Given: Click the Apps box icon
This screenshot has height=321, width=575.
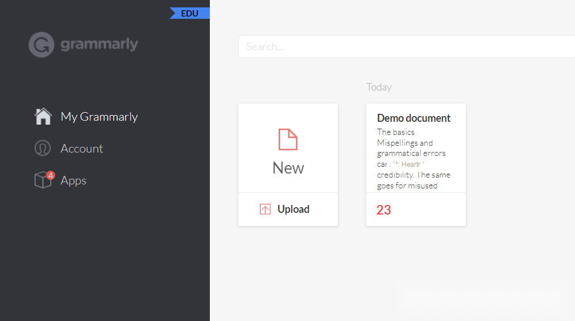Looking at the screenshot, I should coord(43,180).
